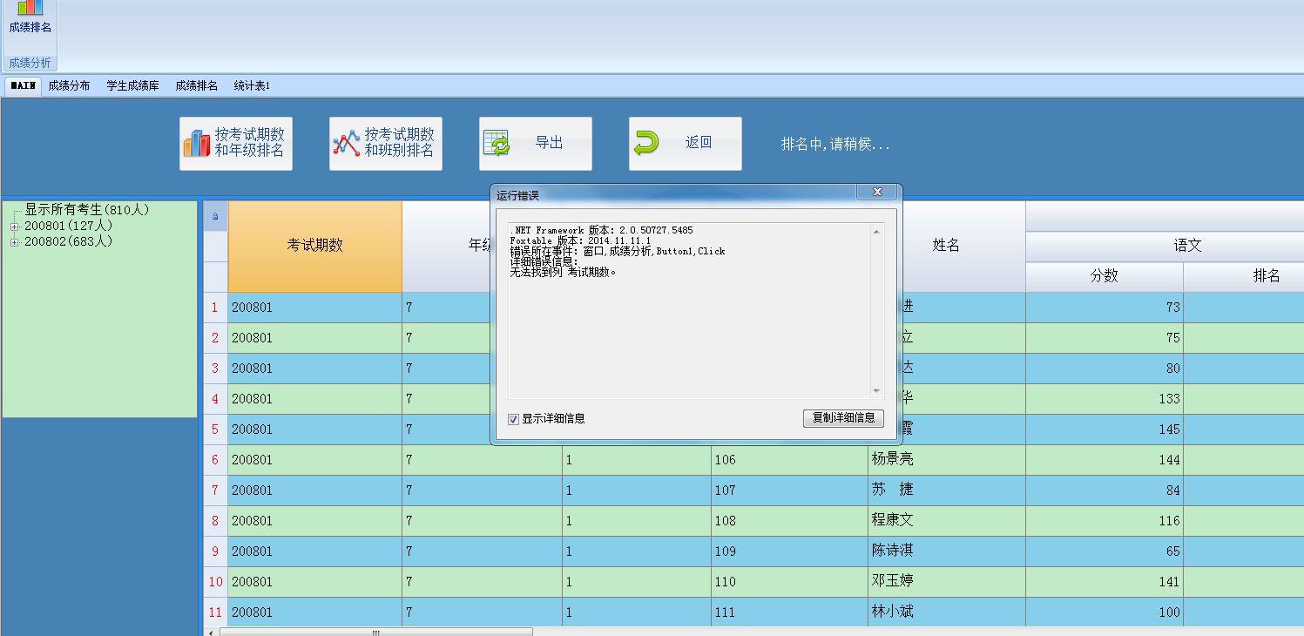Click the name cell 邓玉婷

pyautogui.click(x=946, y=582)
